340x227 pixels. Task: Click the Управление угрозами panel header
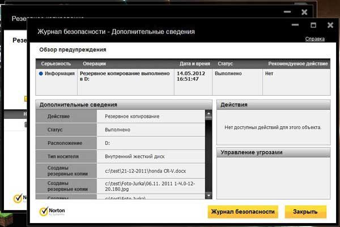click(274, 152)
